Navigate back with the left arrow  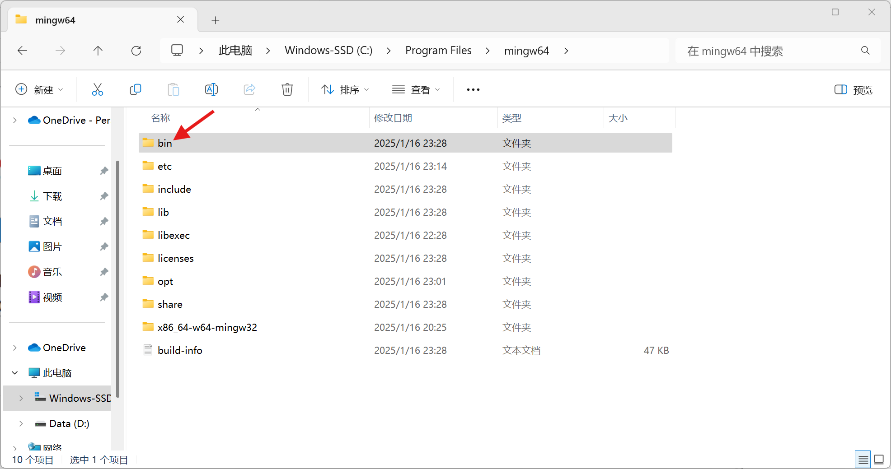coord(23,51)
